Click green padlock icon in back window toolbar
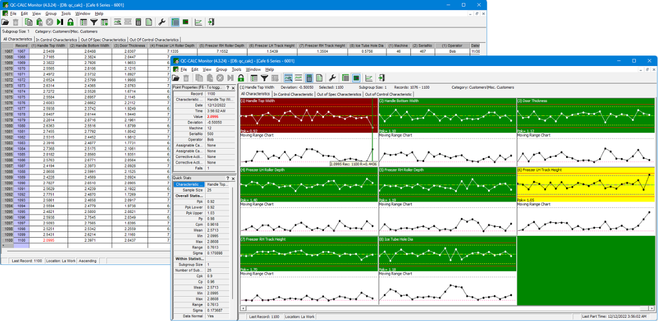 pyautogui.click(x=70, y=22)
